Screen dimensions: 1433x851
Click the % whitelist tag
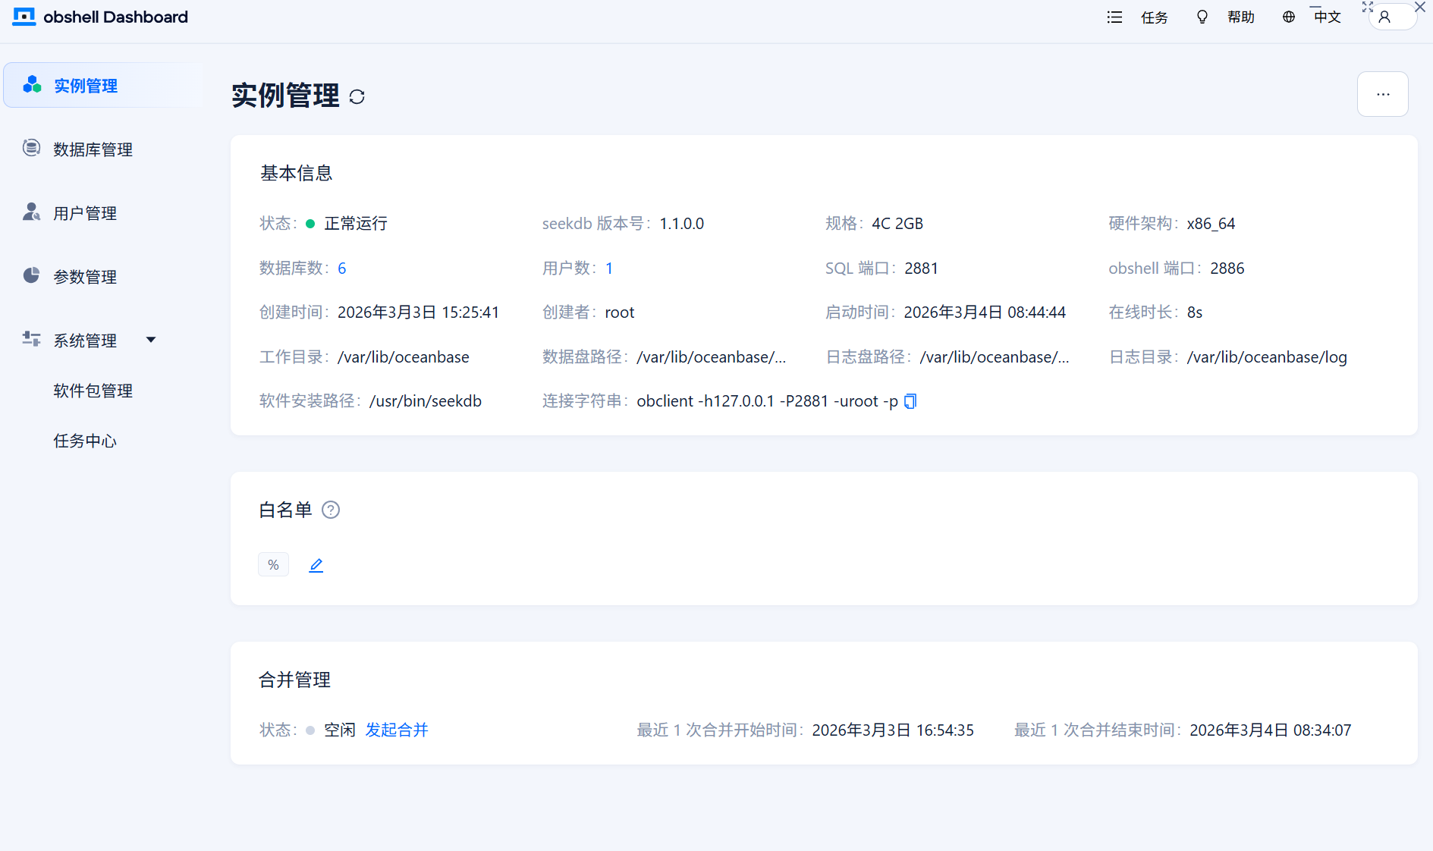coord(273,565)
